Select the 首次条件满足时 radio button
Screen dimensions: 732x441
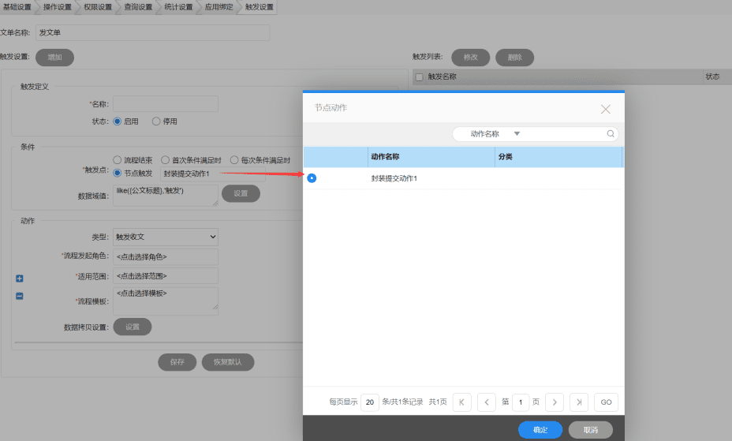(x=165, y=160)
